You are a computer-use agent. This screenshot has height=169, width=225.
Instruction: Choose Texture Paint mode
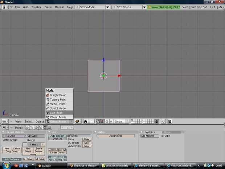59,100
